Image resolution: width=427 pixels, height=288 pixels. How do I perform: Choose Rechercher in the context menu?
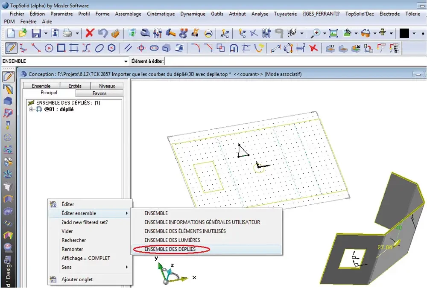click(x=90, y=240)
